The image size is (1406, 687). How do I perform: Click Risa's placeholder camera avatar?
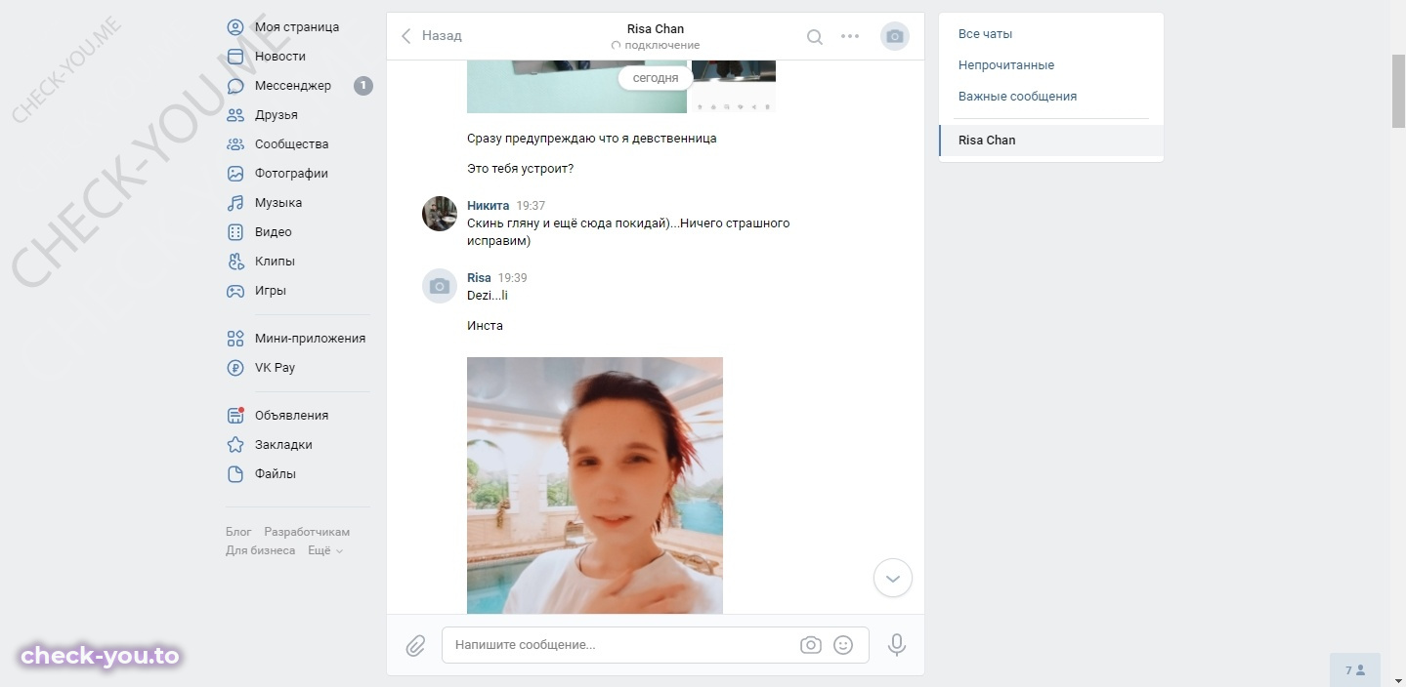point(440,286)
